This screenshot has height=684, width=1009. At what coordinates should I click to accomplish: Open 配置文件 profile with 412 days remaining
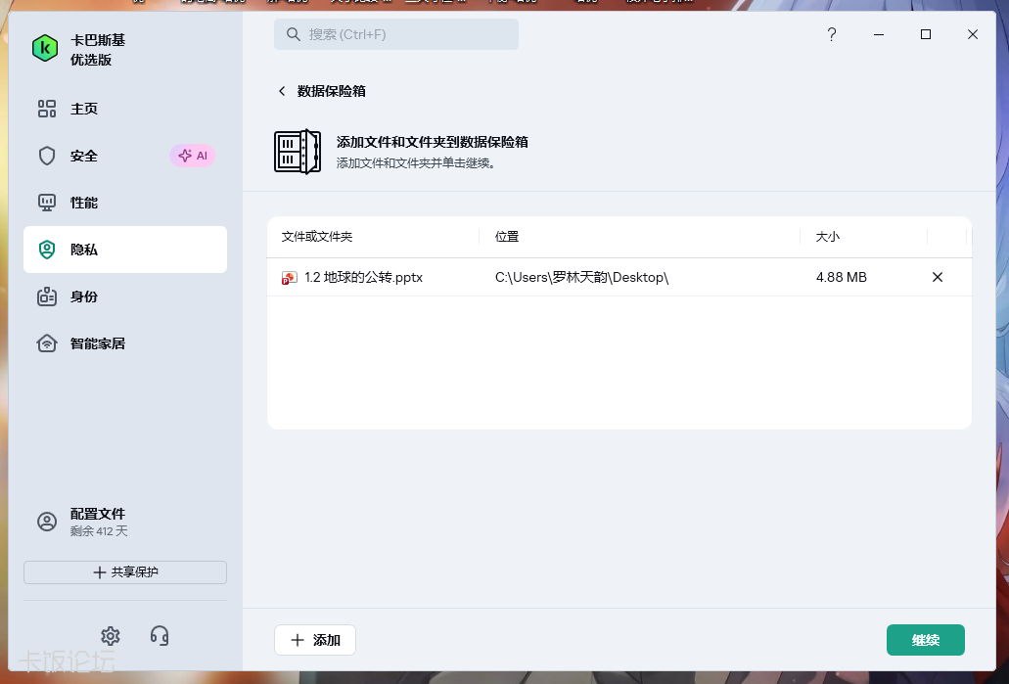coord(125,522)
